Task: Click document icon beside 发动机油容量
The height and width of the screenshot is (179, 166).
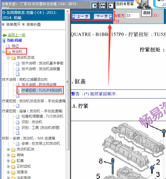Action: click(x=18, y=69)
